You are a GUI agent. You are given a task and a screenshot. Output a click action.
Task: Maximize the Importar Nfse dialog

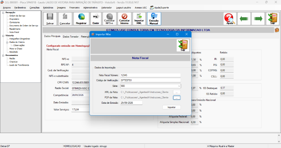pos(177,34)
